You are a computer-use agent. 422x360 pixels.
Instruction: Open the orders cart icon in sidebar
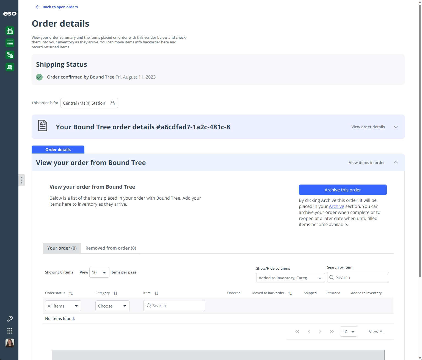tap(10, 67)
